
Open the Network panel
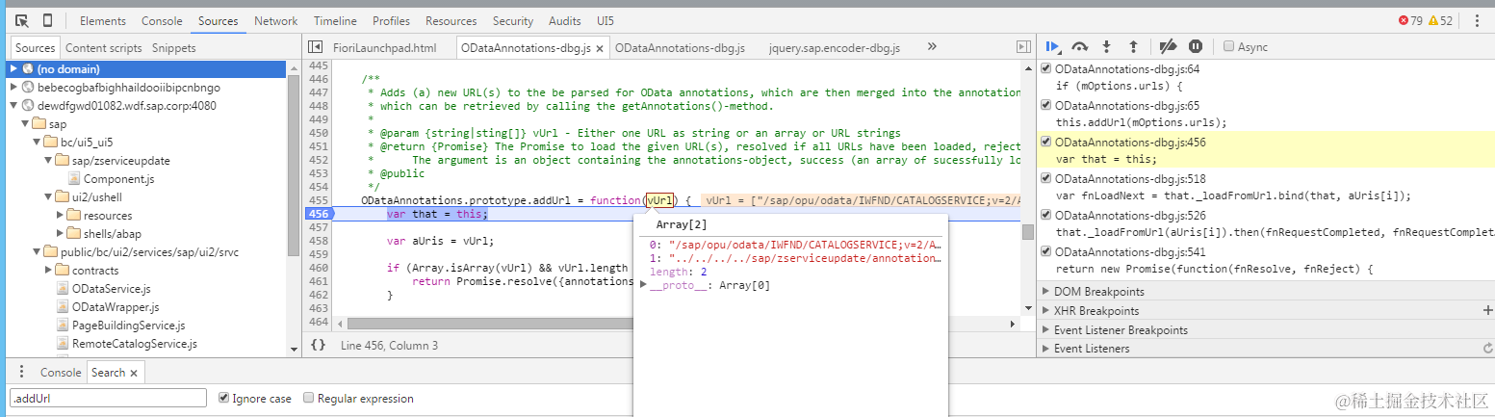pos(276,20)
